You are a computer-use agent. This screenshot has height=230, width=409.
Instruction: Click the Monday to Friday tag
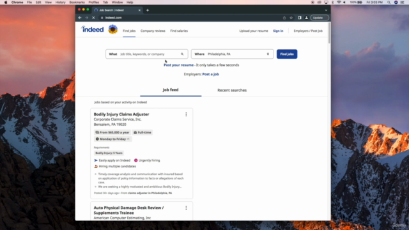click(x=112, y=139)
